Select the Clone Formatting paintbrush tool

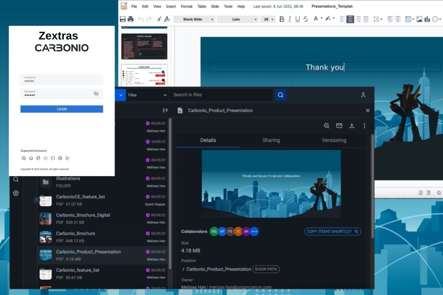159,19
